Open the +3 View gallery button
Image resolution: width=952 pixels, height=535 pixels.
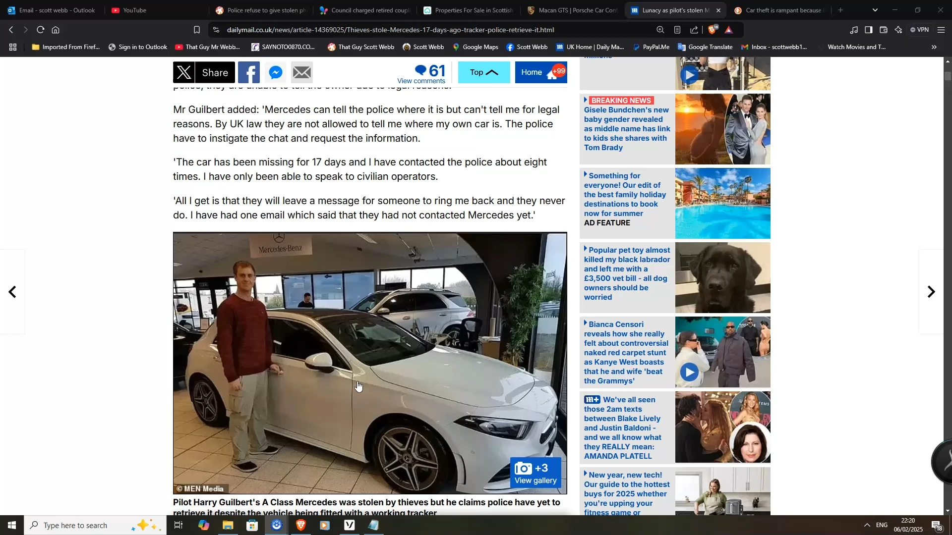point(535,473)
